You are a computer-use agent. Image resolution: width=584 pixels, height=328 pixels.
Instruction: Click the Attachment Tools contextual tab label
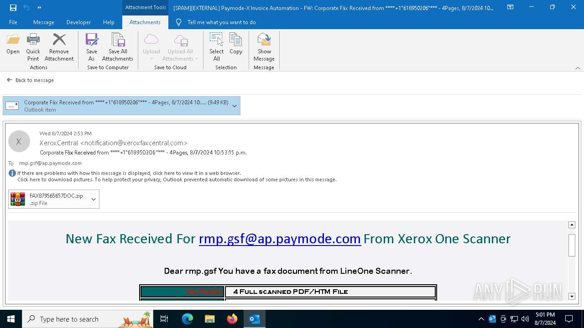[x=146, y=7]
